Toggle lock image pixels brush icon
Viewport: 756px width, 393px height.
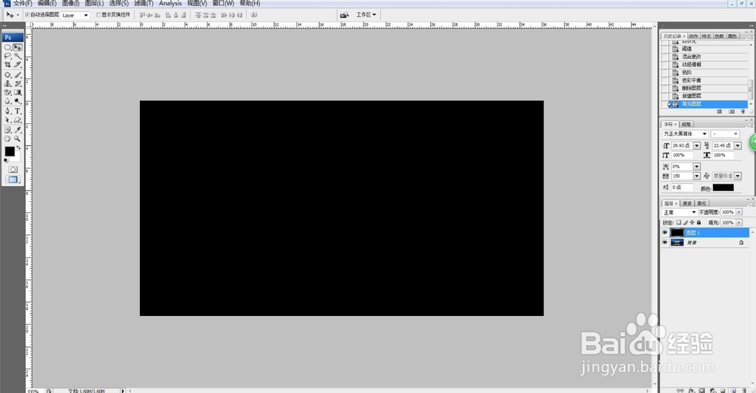click(685, 222)
